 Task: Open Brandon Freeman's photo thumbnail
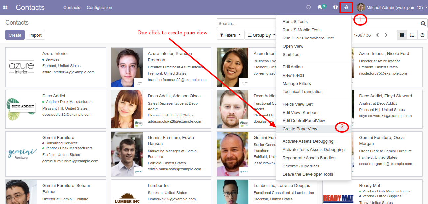pyautogui.click(x=127, y=67)
